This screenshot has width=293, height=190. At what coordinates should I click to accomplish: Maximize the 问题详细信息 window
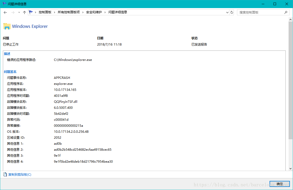click(275, 4)
